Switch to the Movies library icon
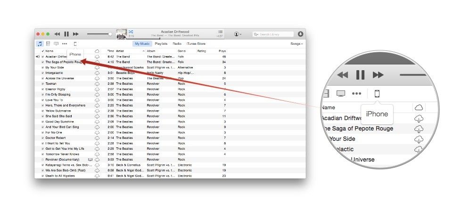 tap(48, 44)
